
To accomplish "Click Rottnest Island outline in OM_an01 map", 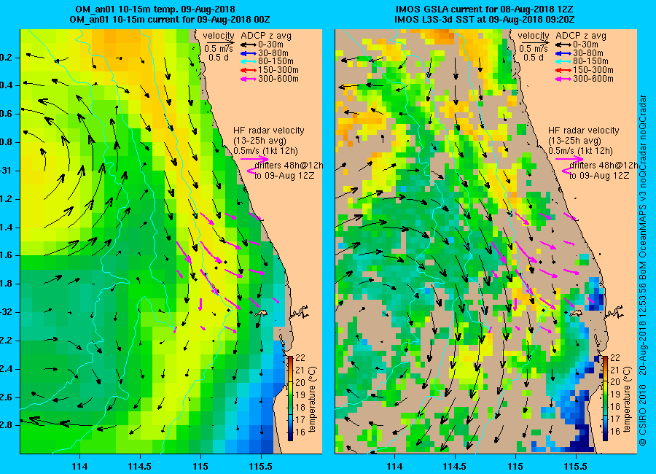I will click(x=262, y=313).
